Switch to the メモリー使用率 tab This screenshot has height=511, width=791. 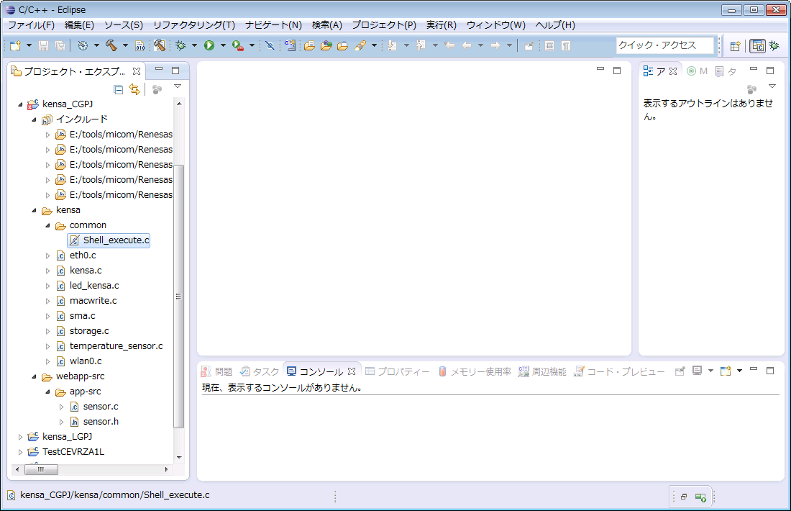click(474, 371)
